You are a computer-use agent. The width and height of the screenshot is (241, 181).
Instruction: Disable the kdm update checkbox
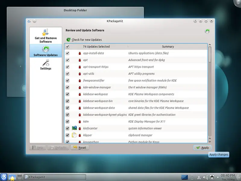click(67, 122)
